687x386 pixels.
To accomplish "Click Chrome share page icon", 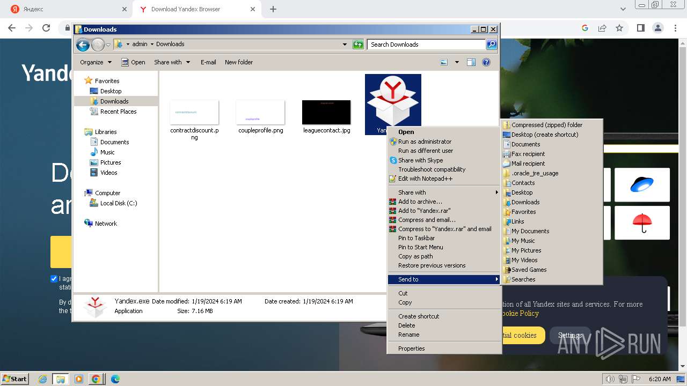I will [602, 28].
